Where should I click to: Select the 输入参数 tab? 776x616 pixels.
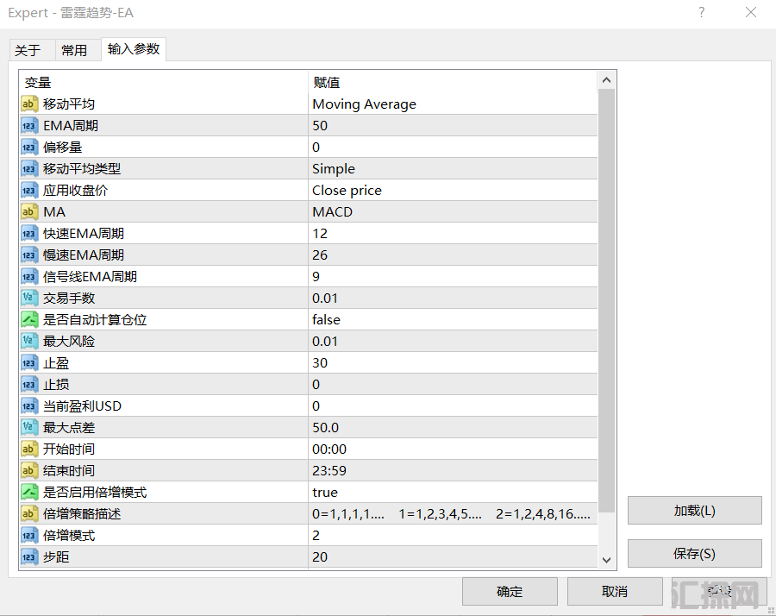tap(134, 49)
